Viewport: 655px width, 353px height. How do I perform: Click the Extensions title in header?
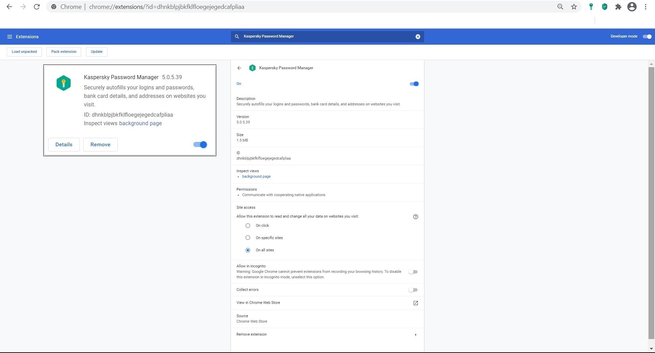point(27,37)
